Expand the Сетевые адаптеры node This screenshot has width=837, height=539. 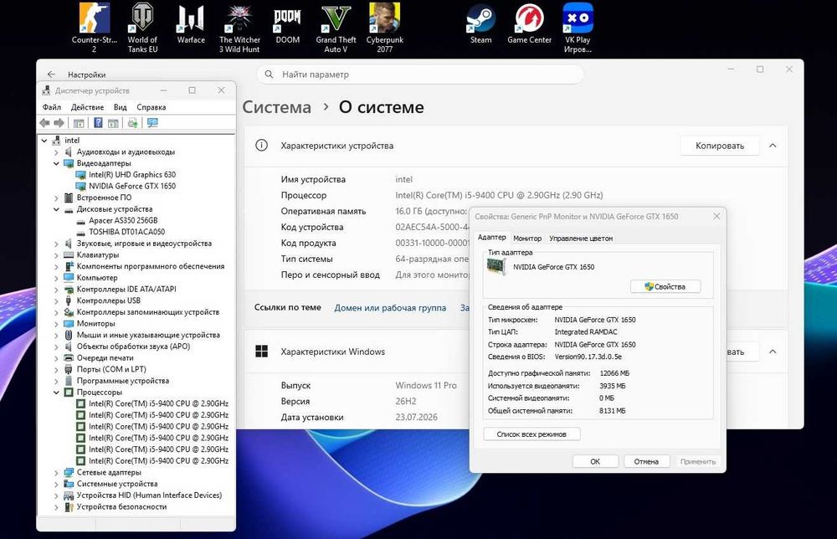[56, 472]
